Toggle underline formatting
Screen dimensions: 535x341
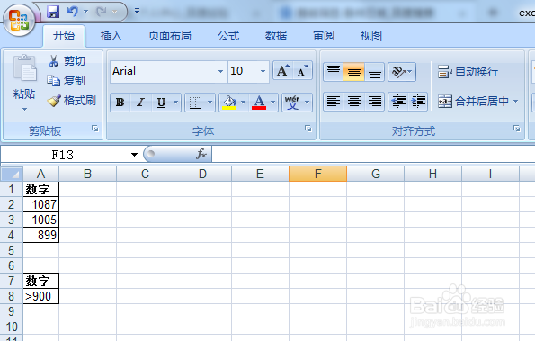161,103
